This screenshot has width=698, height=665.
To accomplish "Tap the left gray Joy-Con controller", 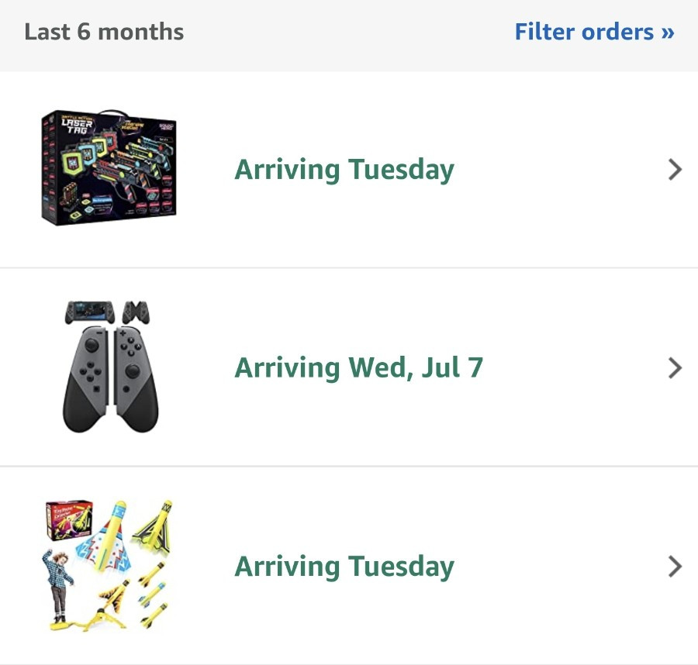I will pyautogui.click(x=85, y=380).
